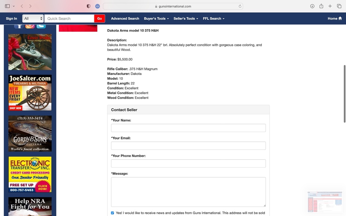Click the page vertical scrollbar
The width and height of the screenshot is (346, 216).
point(344,93)
